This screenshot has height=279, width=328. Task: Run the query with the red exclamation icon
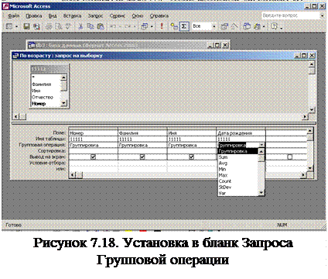click(x=162, y=26)
